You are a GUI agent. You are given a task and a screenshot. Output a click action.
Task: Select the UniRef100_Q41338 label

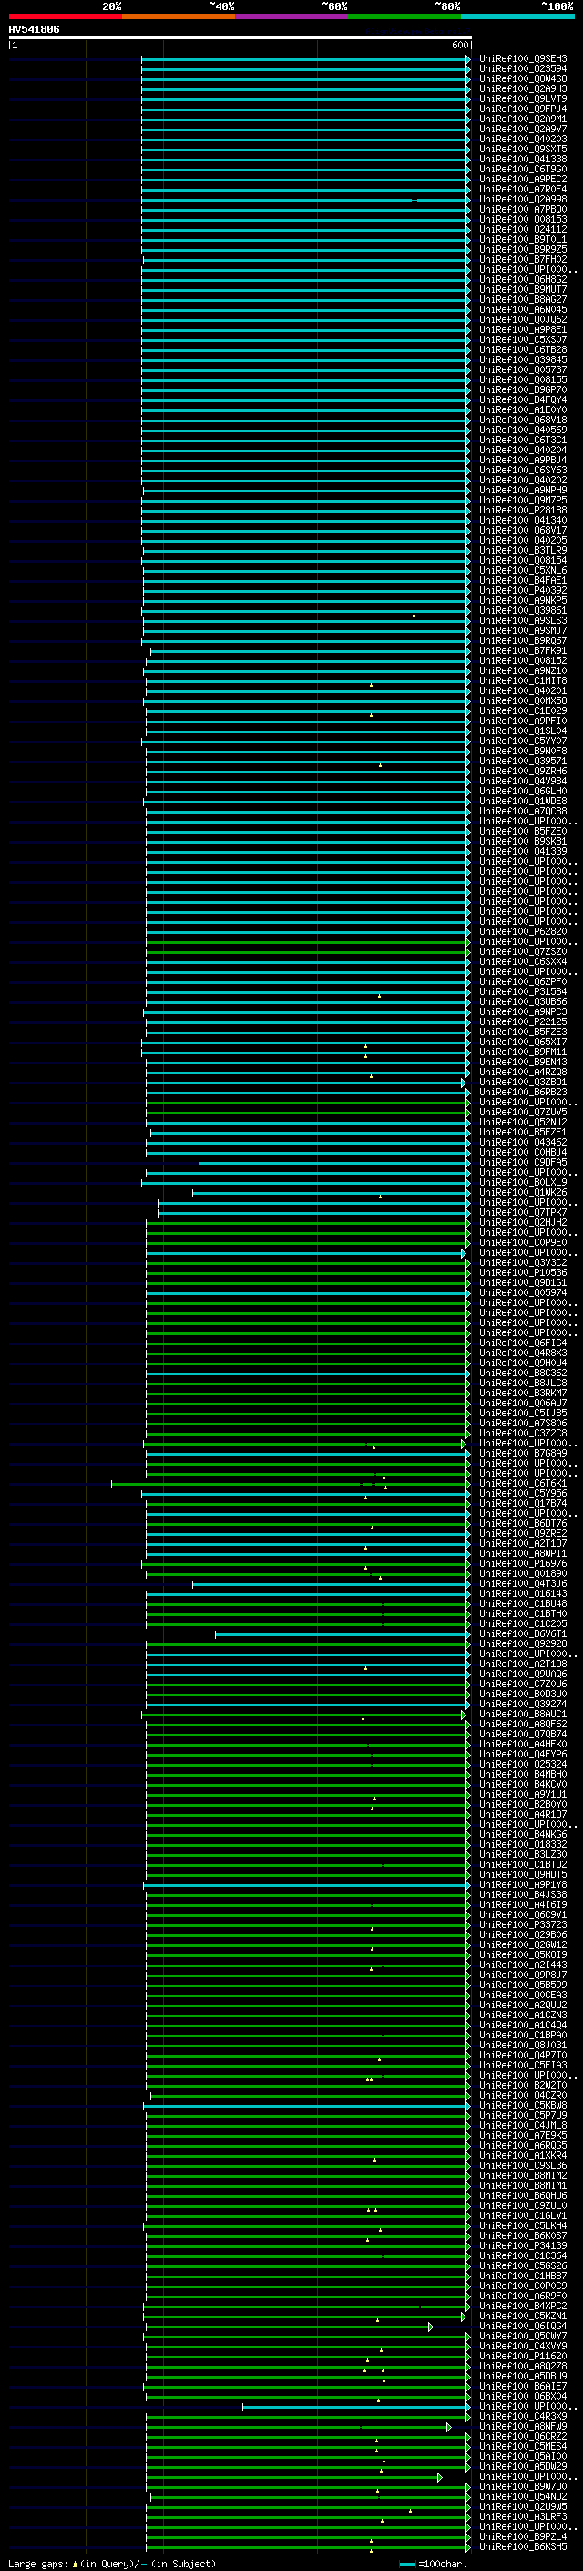pyautogui.click(x=522, y=159)
